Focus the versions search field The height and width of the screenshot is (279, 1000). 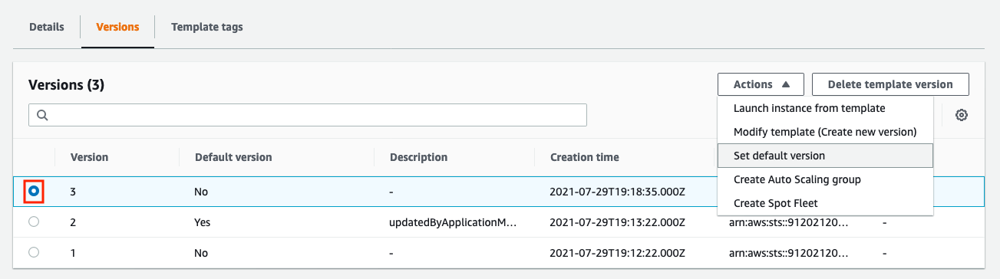pyautogui.click(x=308, y=115)
